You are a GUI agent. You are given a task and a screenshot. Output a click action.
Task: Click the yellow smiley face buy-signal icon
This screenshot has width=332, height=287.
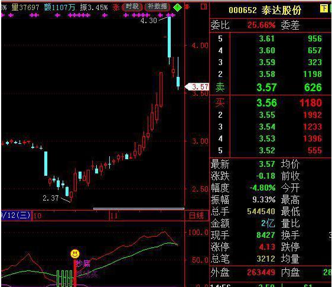coord(75,254)
